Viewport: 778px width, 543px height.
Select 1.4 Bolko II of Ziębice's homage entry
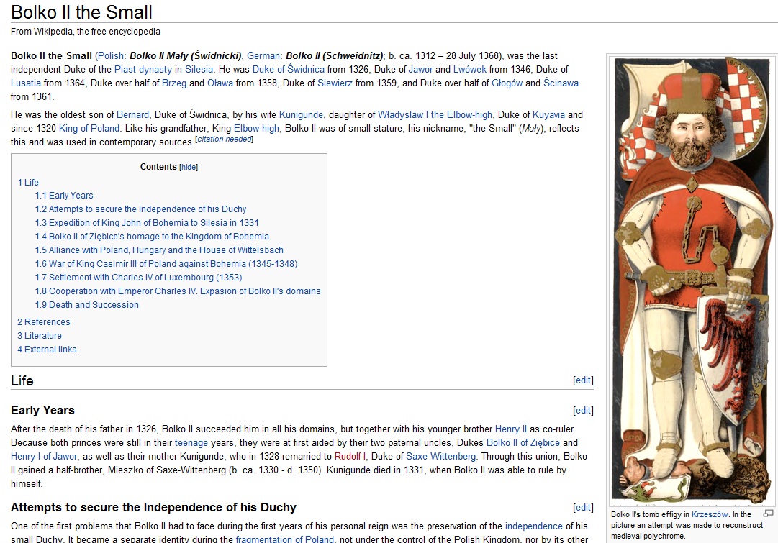(x=152, y=237)
